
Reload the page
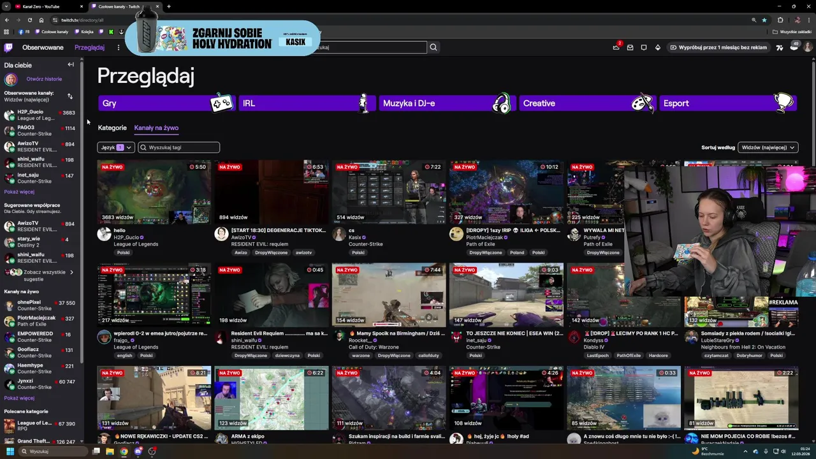point(29,20)
